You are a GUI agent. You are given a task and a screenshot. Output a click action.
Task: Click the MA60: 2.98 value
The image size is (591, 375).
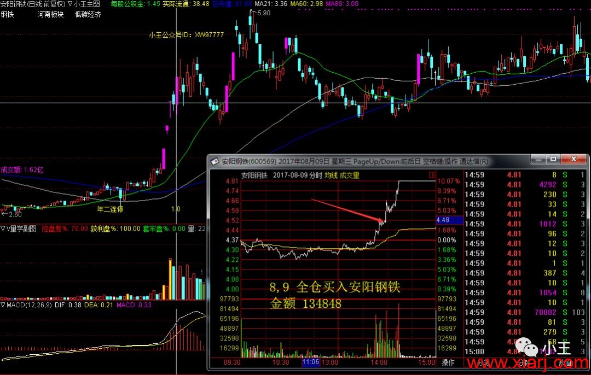coord(306,4)
